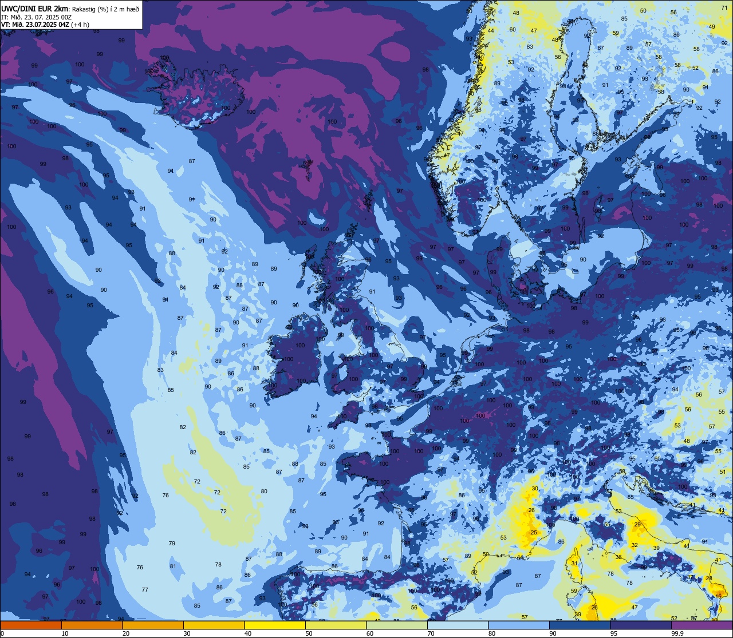
Task: Click the humidity value "25" on yellow area
Action: 534,533
